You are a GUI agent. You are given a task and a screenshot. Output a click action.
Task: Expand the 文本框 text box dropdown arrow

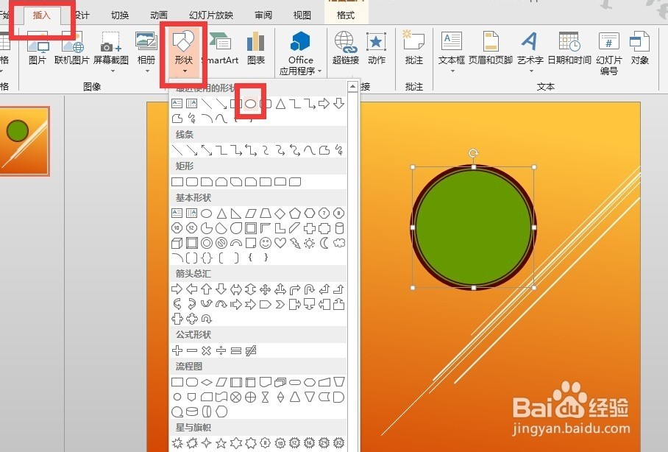point(452,71)
